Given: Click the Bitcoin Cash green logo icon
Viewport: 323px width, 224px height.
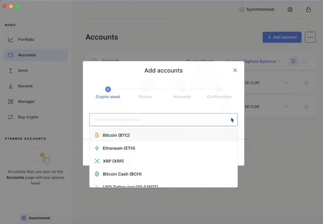Looking at the screenshot, I should click(97, 174).
